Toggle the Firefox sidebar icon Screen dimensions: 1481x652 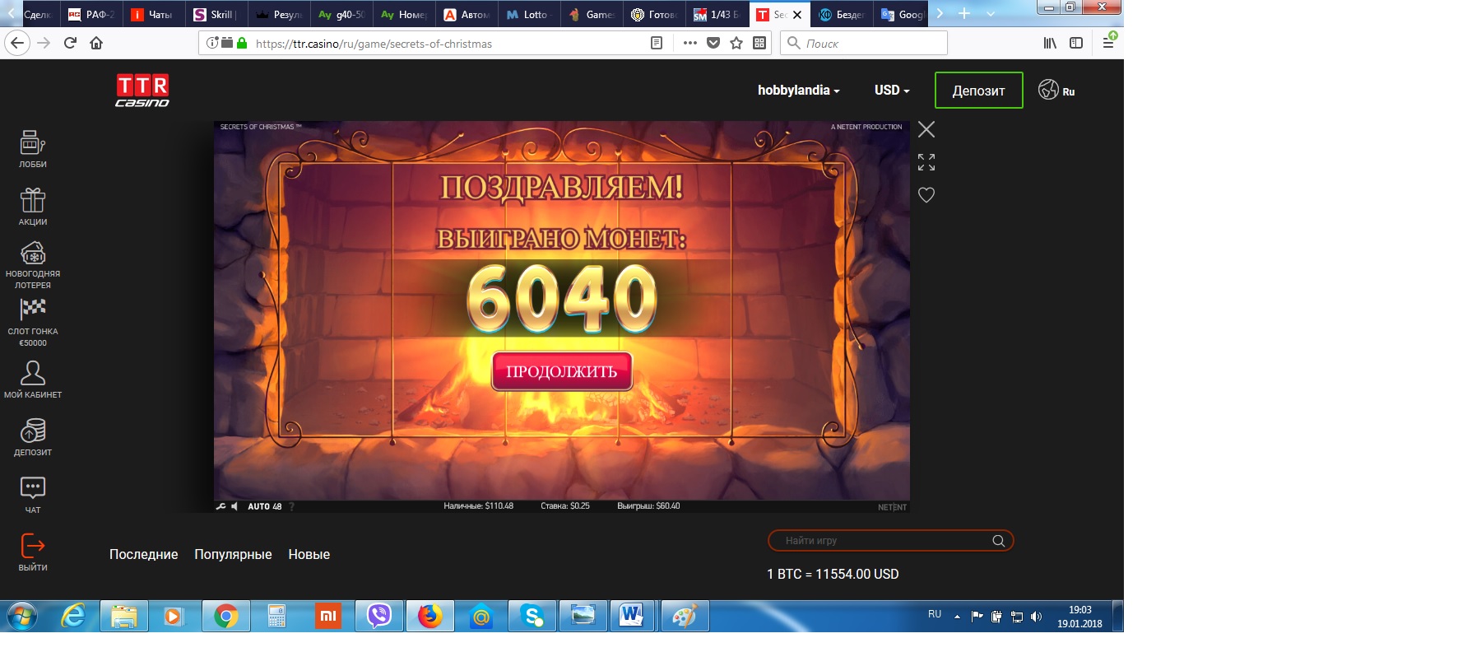1076,43
